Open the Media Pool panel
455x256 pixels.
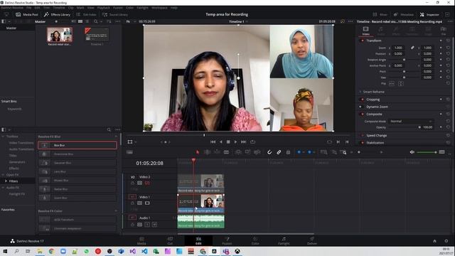pyautogui.click(x=27, y=14)
